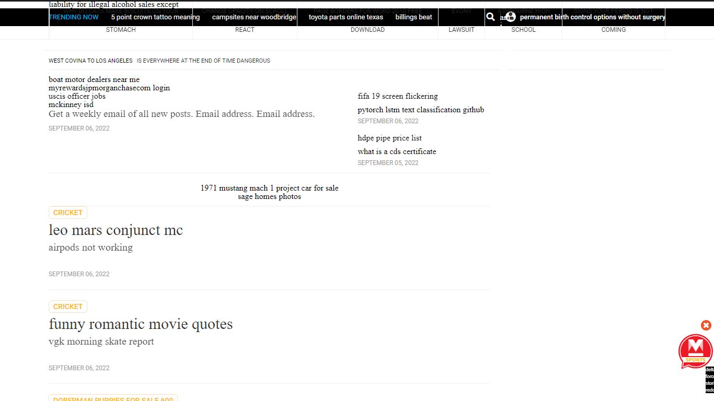The width and height of the screenshot is (714, 401).
Task: Click the CRICKET tag above 'funny romantic movie quotes'
Action: pos(68,306)
